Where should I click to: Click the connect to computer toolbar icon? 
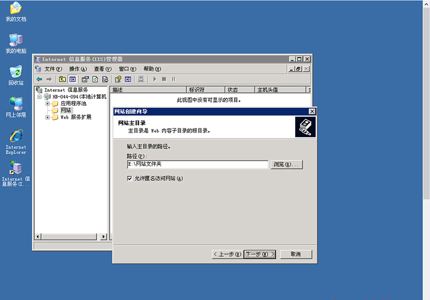[141, 79]
